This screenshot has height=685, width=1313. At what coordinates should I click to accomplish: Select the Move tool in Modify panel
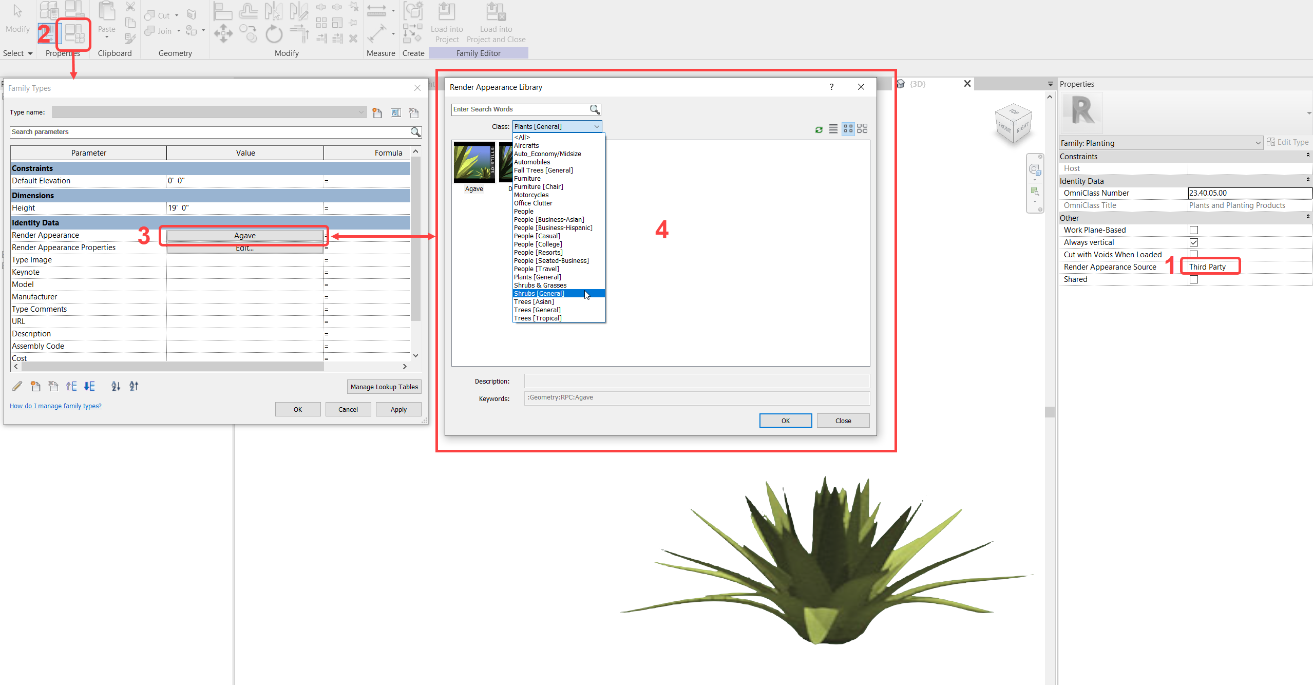click(x=223, y=33)
